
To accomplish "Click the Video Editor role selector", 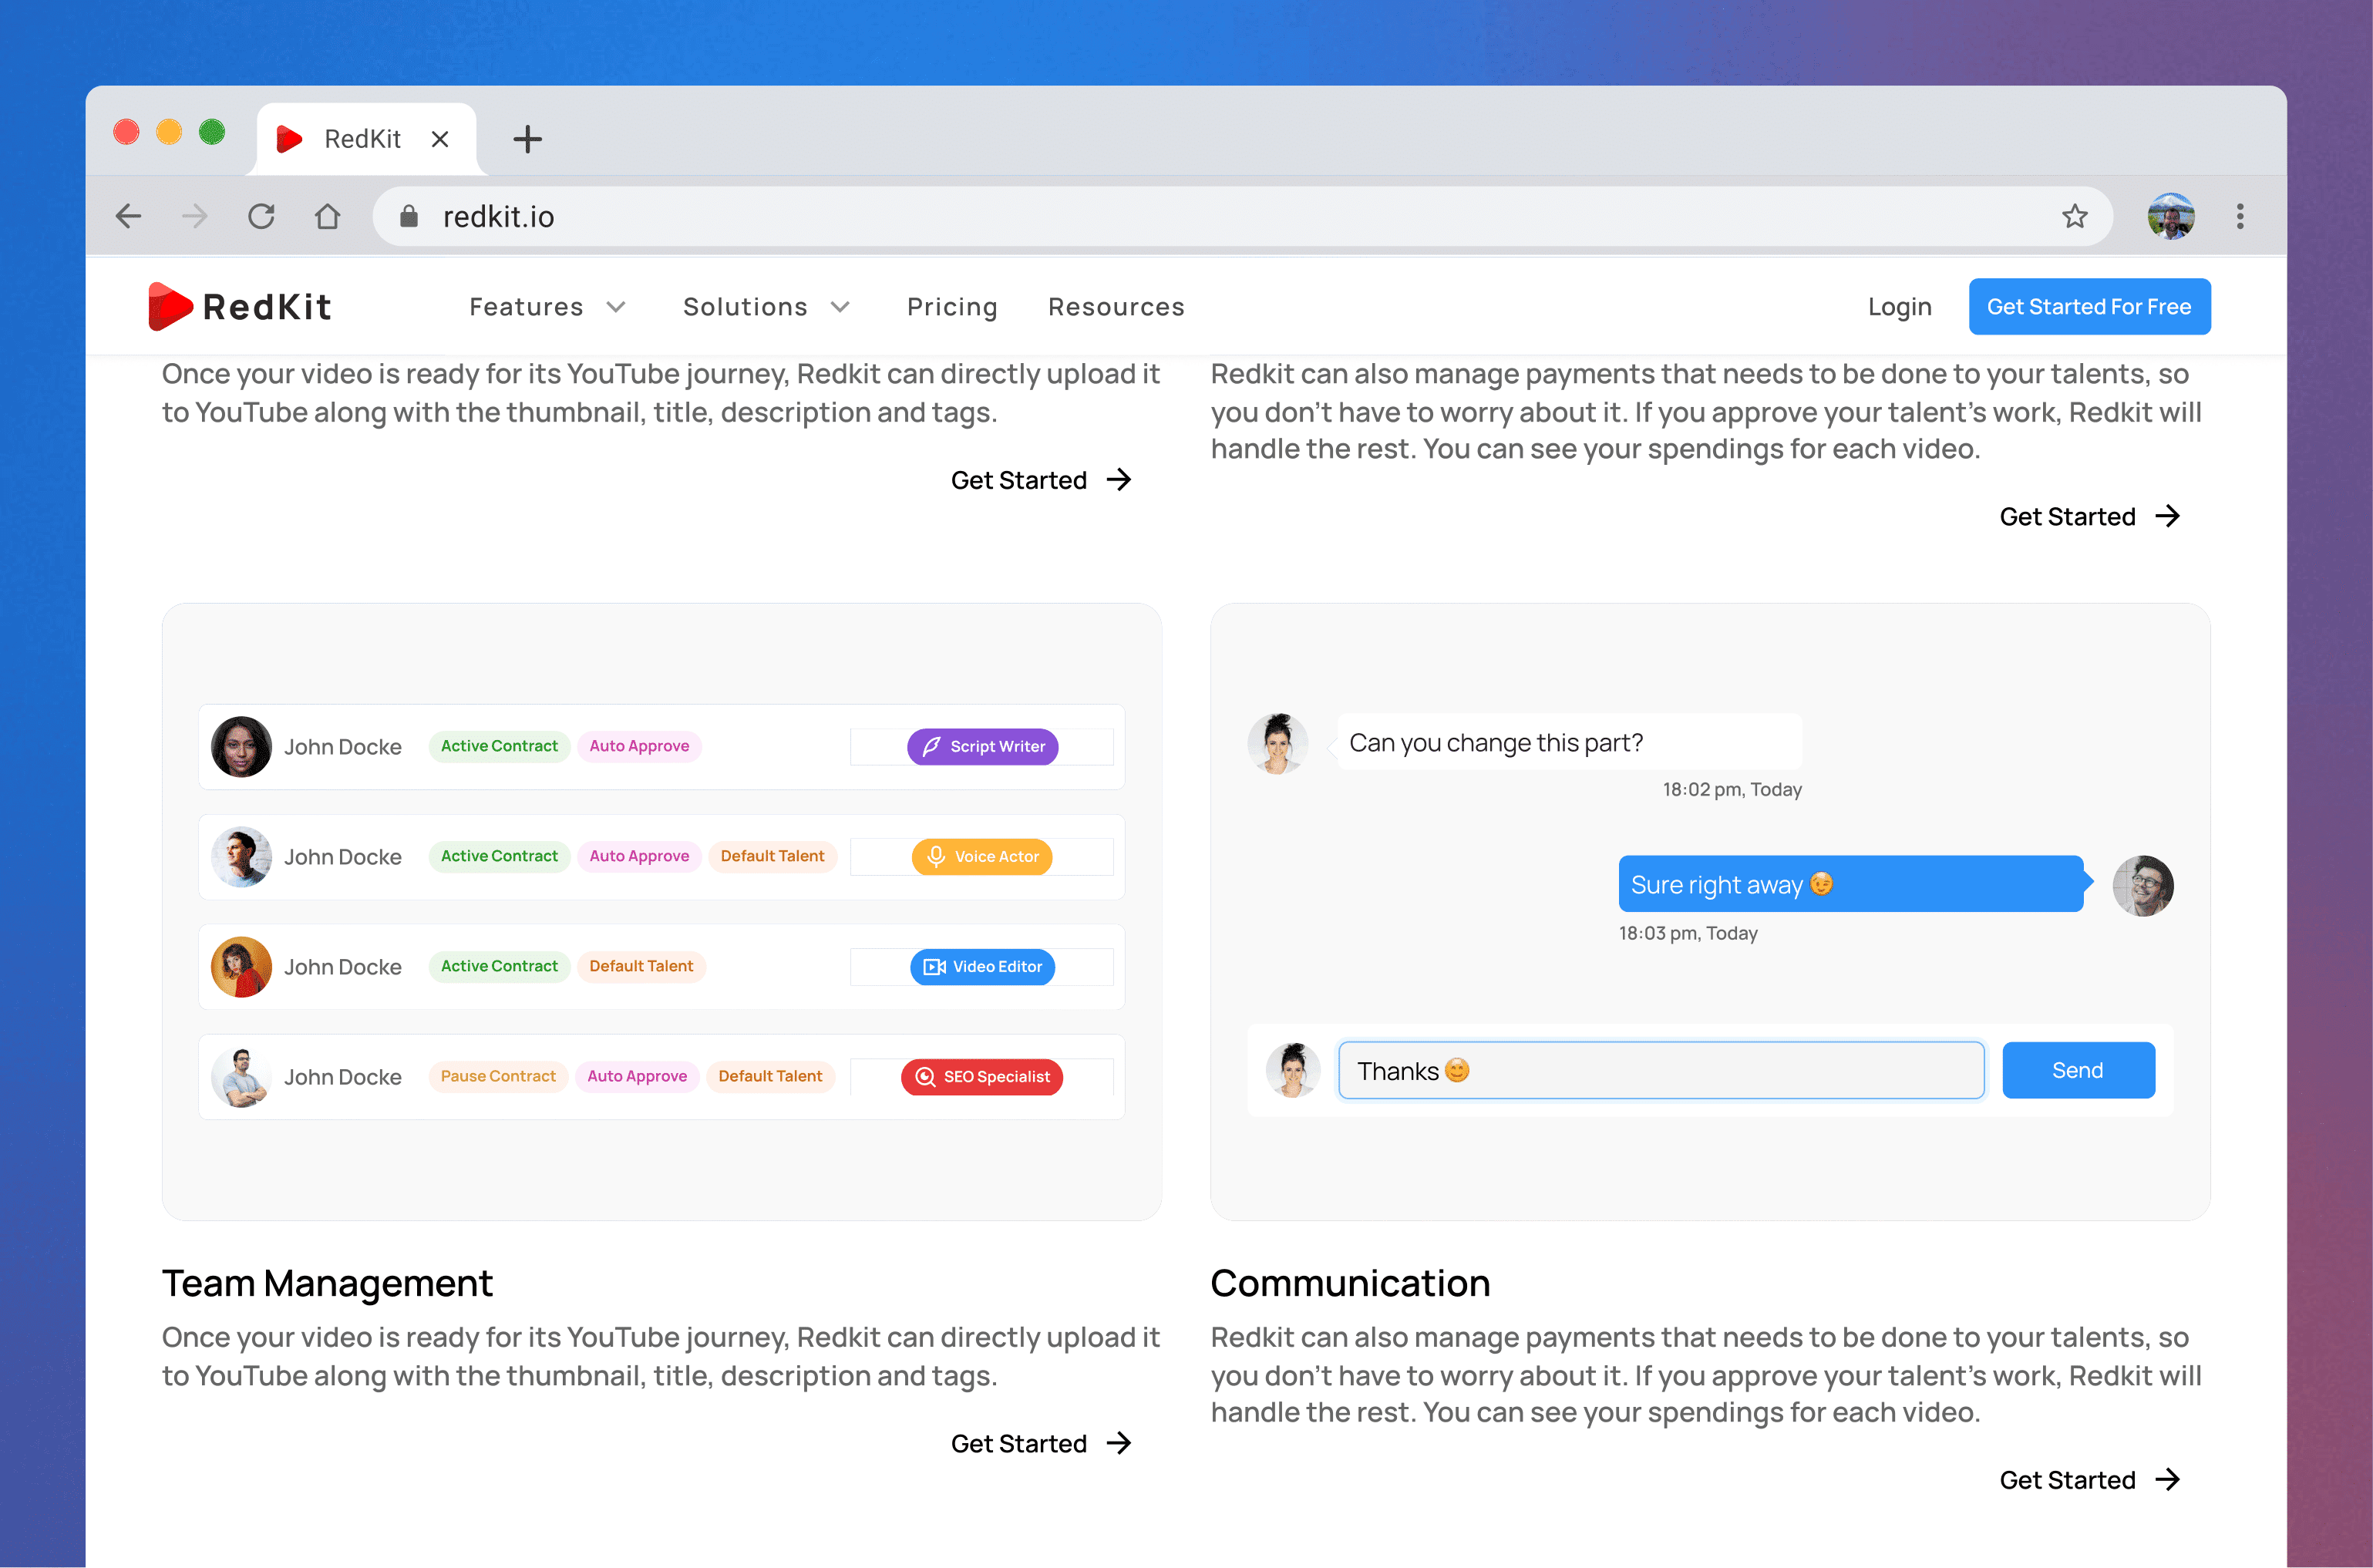I will pos(982,966).
